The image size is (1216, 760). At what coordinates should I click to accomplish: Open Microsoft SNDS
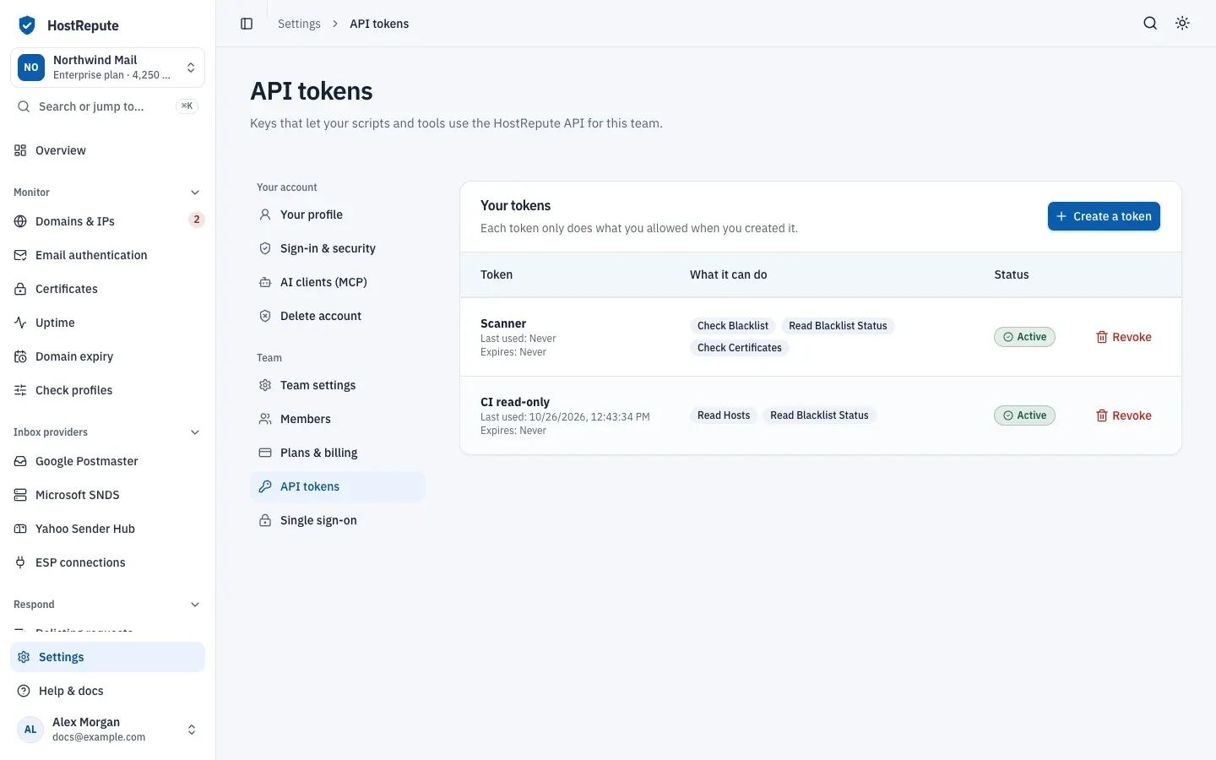107,495
